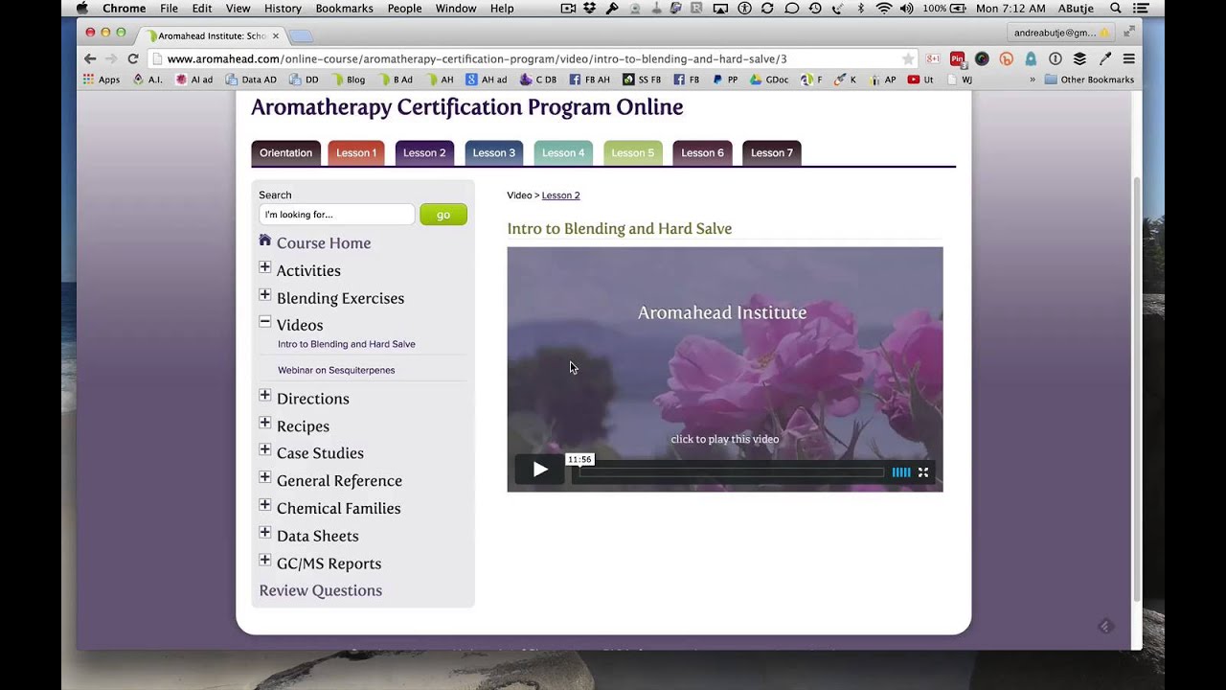Click the Pinterest Pin extension icon
The width and height of the screenshot is (1226, 690).
point(957,58)
